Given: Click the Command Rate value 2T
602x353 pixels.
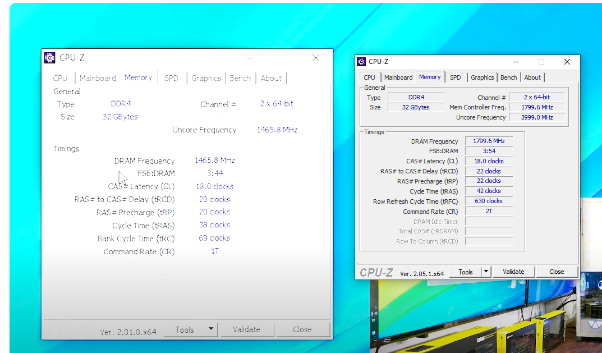Looking at the screenshot, I should click(489, 211).
